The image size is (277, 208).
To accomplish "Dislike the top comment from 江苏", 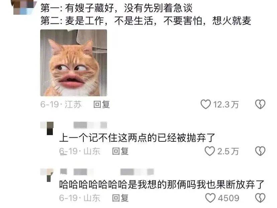I will [260, 104].
